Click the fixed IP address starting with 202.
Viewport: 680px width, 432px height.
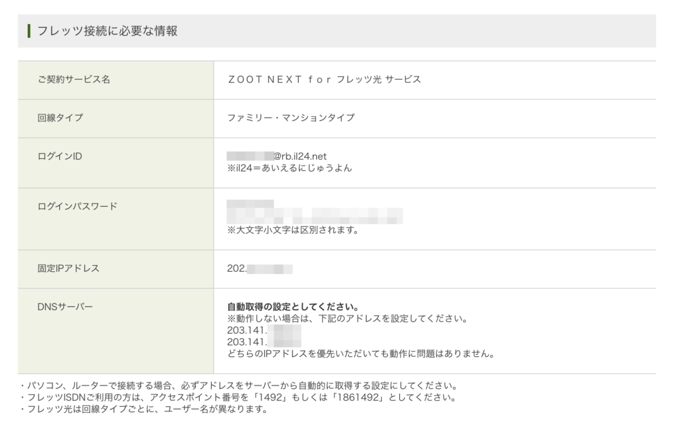point(260,269)
